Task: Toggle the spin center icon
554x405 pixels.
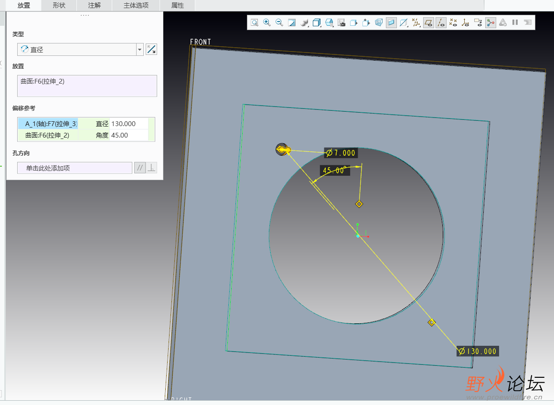Action: pyautogui.click(x=490, y=22)
